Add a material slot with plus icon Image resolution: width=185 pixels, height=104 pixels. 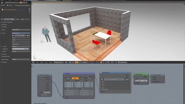coord(29,9)
